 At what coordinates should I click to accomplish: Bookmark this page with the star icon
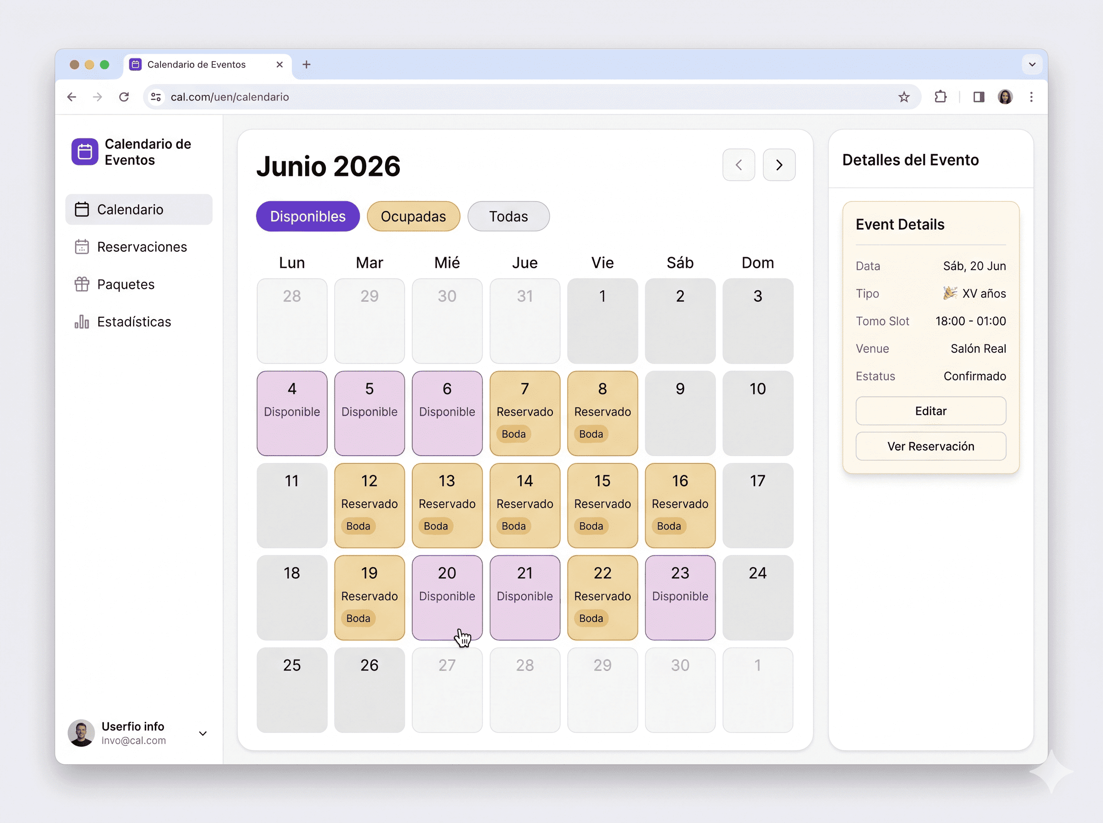(x=904, y=96)
